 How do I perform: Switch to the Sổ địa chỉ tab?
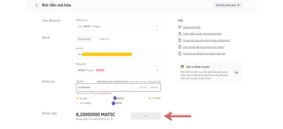[104, 39]
